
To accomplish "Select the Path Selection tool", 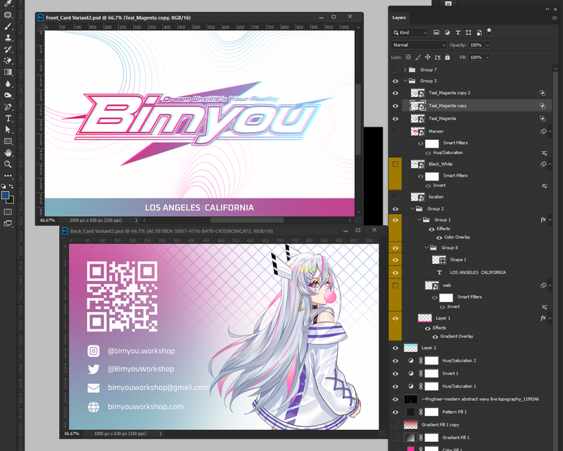I will coord(8,129).
